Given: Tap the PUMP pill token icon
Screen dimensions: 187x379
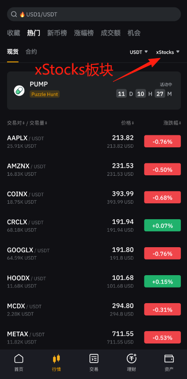Looking at the screenshot, I should point(19,91).
